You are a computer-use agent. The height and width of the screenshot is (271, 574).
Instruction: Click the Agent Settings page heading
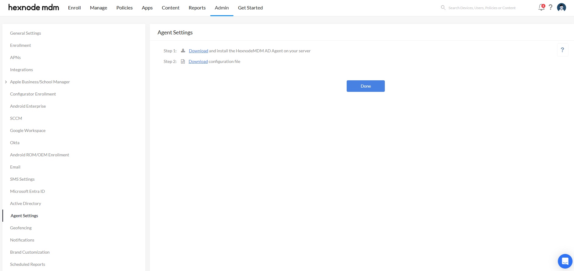[x=175, y=33]
